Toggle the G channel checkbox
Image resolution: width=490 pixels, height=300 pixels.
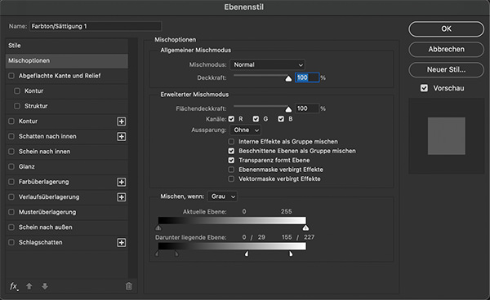tap(256, 119)
